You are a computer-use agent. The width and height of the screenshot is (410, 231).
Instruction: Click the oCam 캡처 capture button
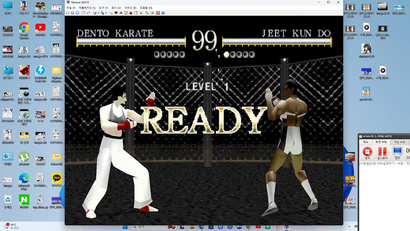click(x=397, y=153)
